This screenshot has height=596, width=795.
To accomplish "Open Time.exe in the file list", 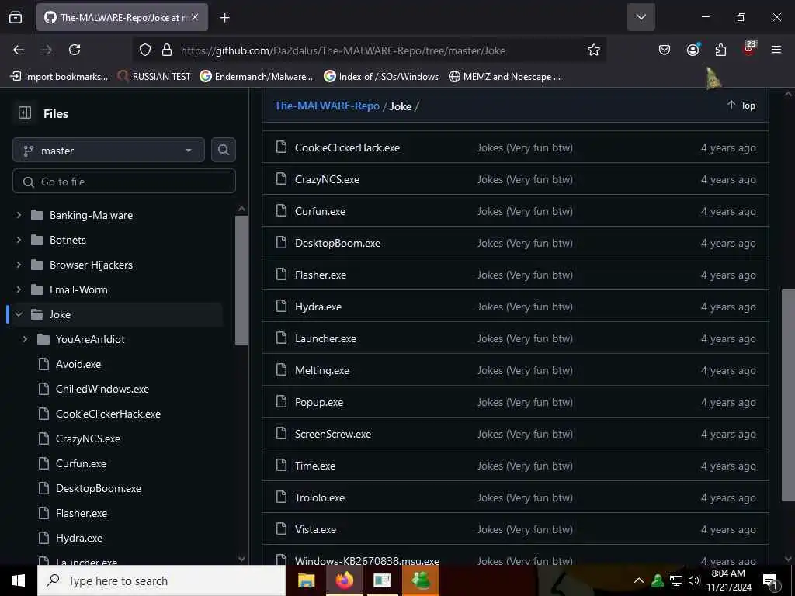I will 315,466.
